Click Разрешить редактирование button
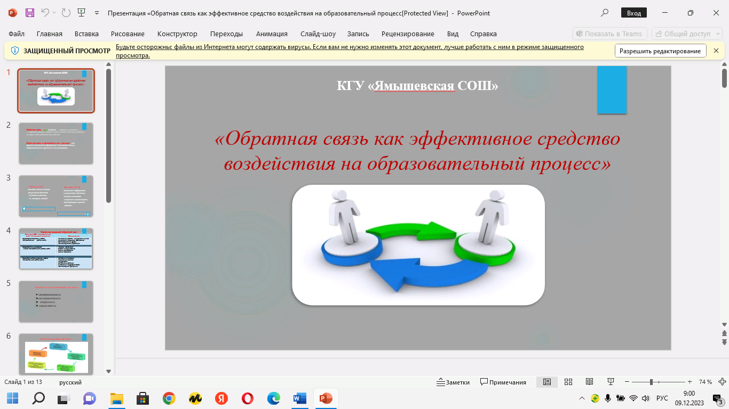The width and height of the screenshot is (729, 409). point(660,51)
